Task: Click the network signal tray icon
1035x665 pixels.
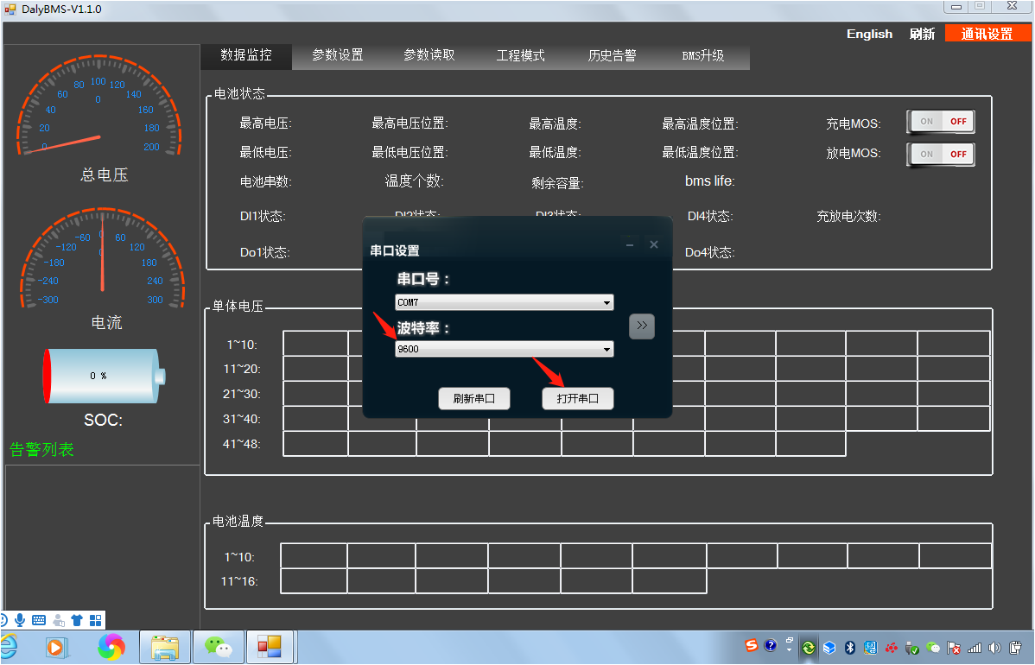Action: click(x=975, y=648)
